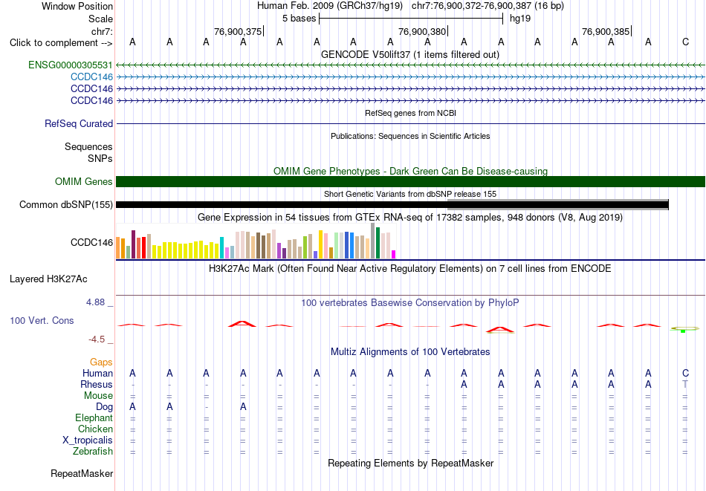This screenshot has width=706, height=491.
Task: Click the 'Click to complement -->' label
Action: click(x=61, y=43)
